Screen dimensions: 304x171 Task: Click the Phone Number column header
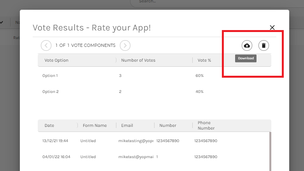click(x=206, y=126)
